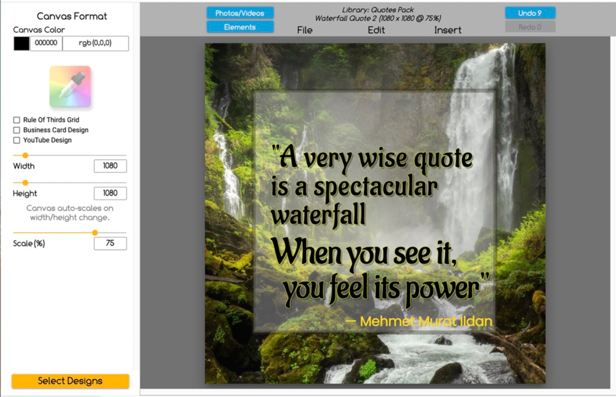Click the Width slider handle

25,156
